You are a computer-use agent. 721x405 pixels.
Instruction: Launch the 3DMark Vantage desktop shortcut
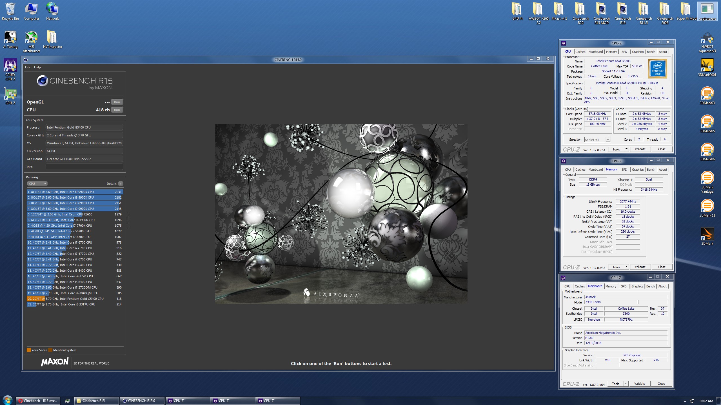[707, 182]
